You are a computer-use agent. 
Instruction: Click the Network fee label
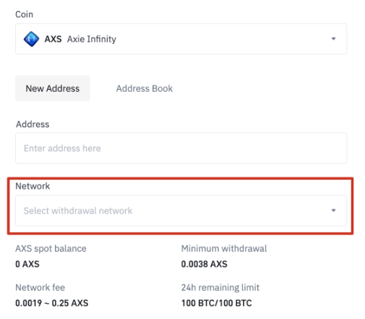coord(40,287)
